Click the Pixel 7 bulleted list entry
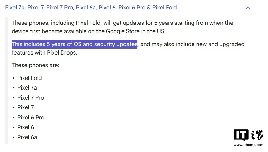Screen dimensions: 268x152 click(25, 107)
